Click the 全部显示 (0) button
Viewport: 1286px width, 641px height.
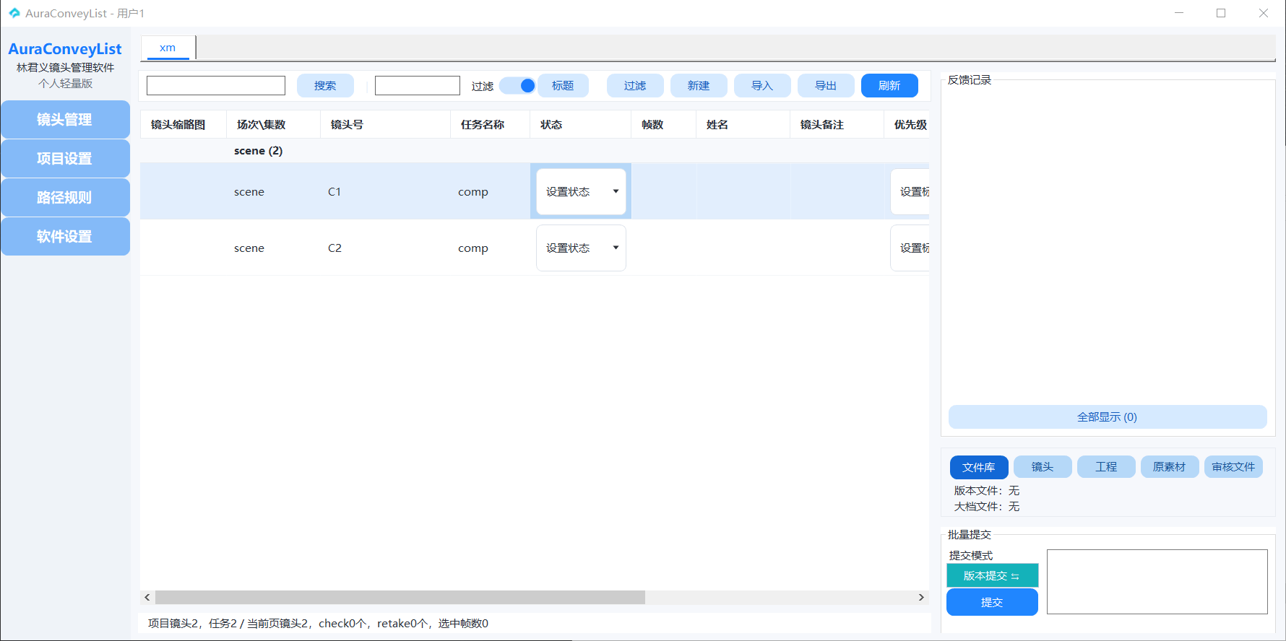coord(1108,417)
